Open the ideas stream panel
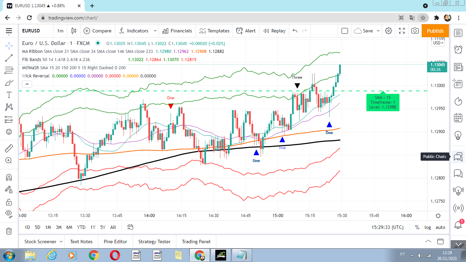Image resolution: width=466 pixels, height=262 pixels. click(x=458, y=191)
